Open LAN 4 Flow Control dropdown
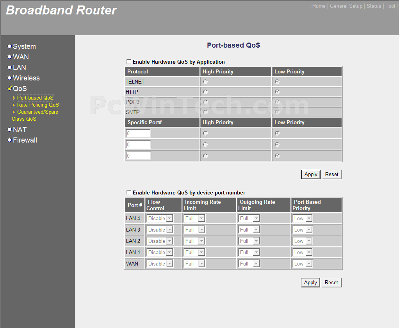The image size is (399, 328). pos(160,218)
